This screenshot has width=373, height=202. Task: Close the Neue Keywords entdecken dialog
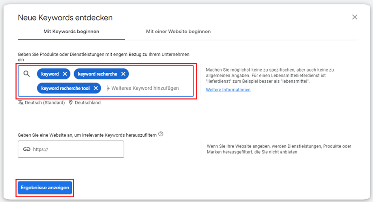click(354, 17)
